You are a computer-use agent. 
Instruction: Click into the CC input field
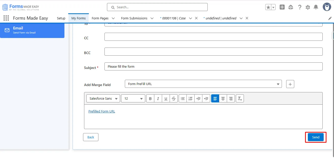coord(213,37)
